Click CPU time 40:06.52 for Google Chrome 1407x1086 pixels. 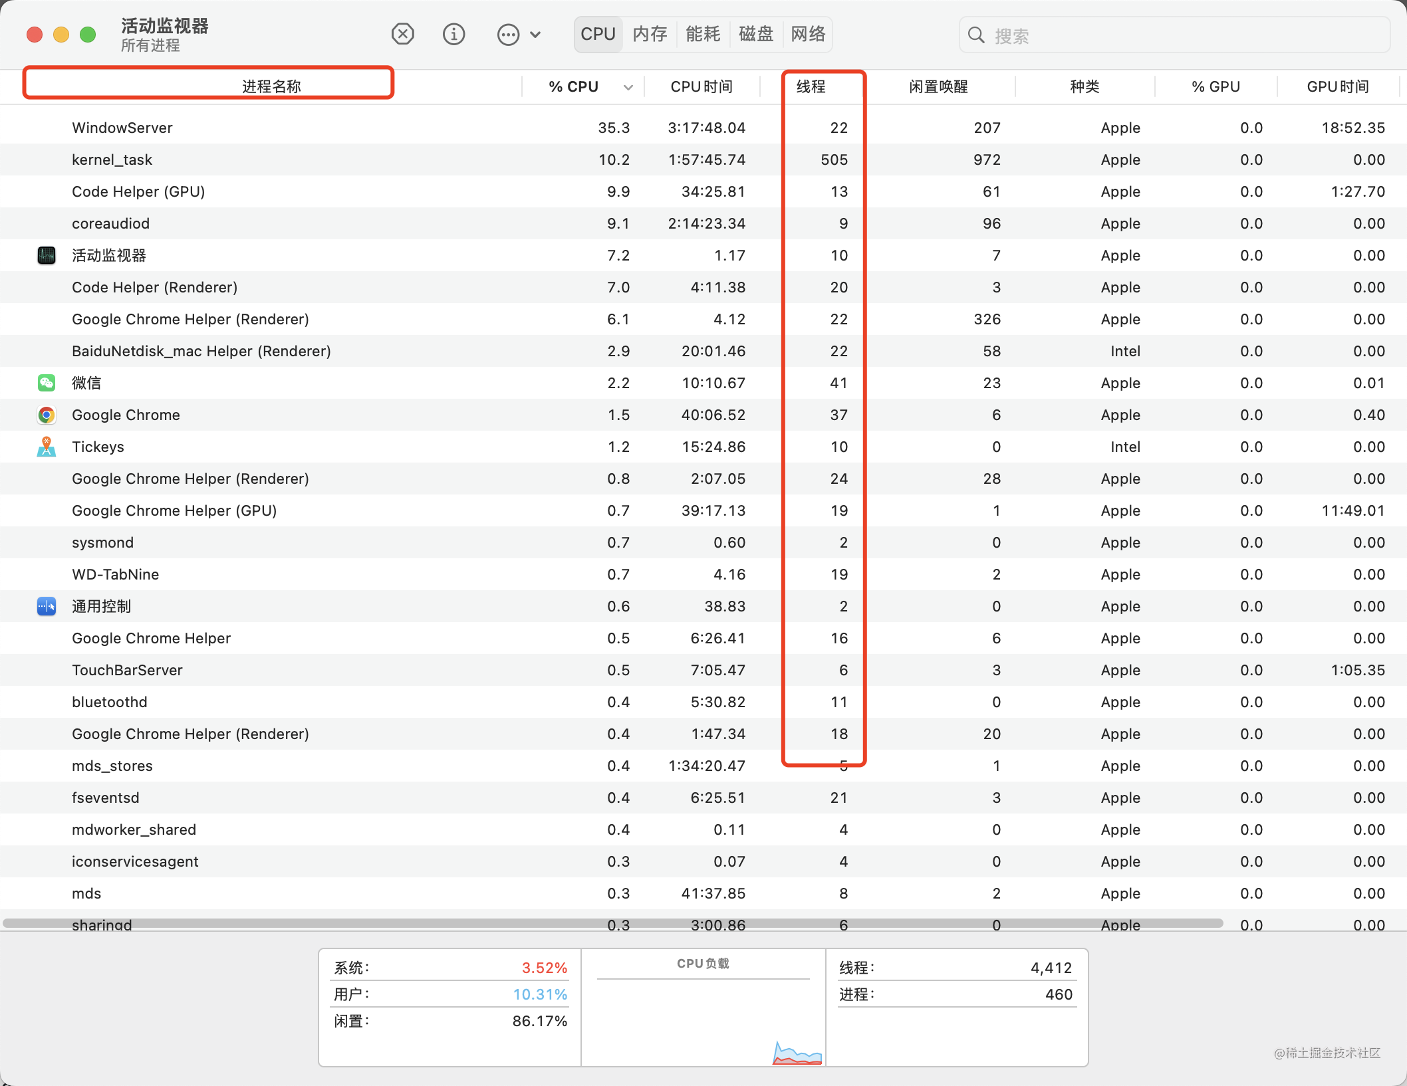[713, 415]
